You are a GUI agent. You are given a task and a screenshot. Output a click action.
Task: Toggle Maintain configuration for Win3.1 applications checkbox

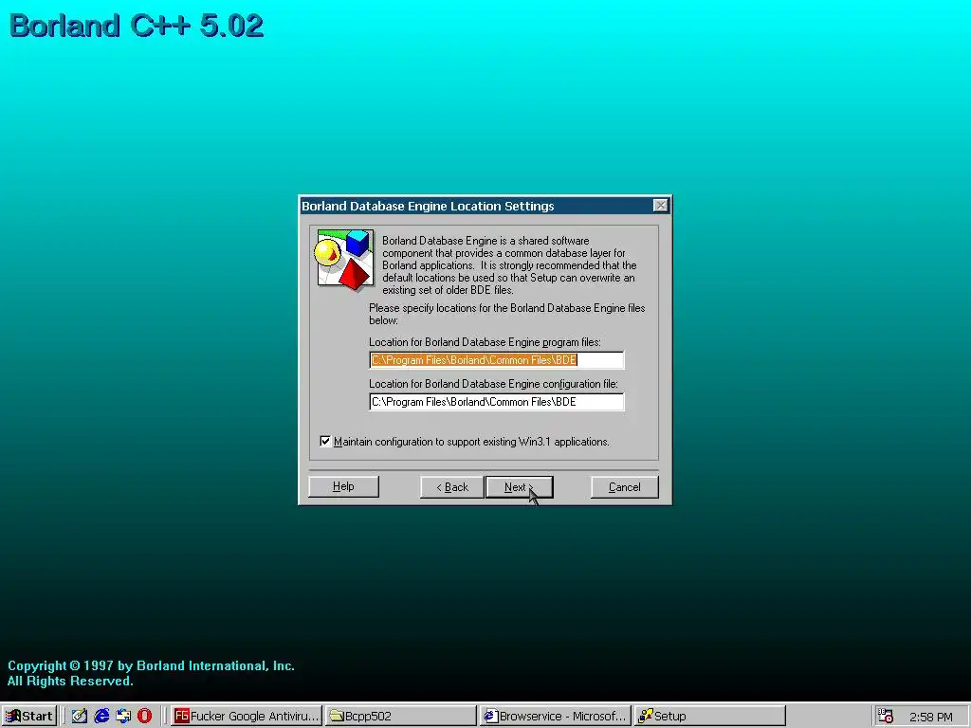(325, 442)
